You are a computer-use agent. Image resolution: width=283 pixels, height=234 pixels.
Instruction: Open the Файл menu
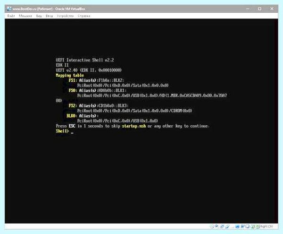pos(11,16)
